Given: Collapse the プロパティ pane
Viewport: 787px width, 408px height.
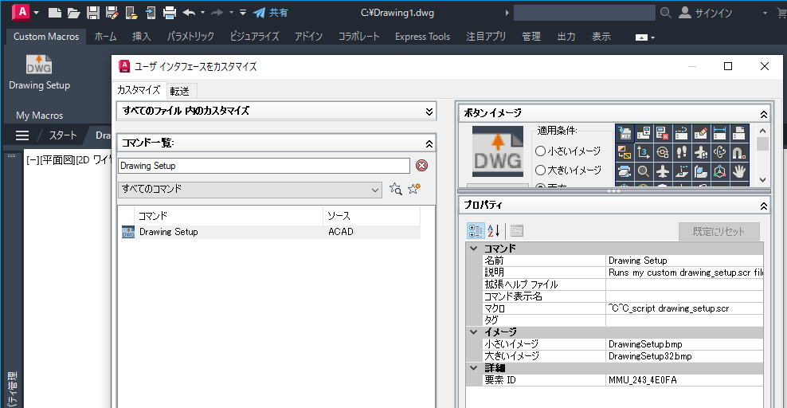Looking at the screenshot, I should point(763,206).
